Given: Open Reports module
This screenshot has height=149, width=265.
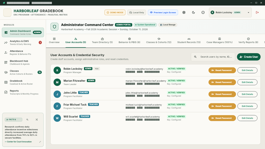Looking at the screenshot, I should 23,92.
